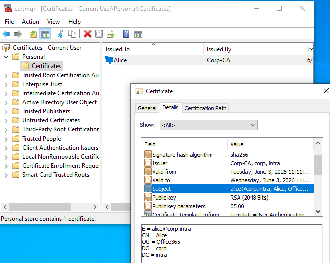This screenshot has width=330, height=263.
Task: Click the Up one level folder icon
Action: [x=33, y=34]
